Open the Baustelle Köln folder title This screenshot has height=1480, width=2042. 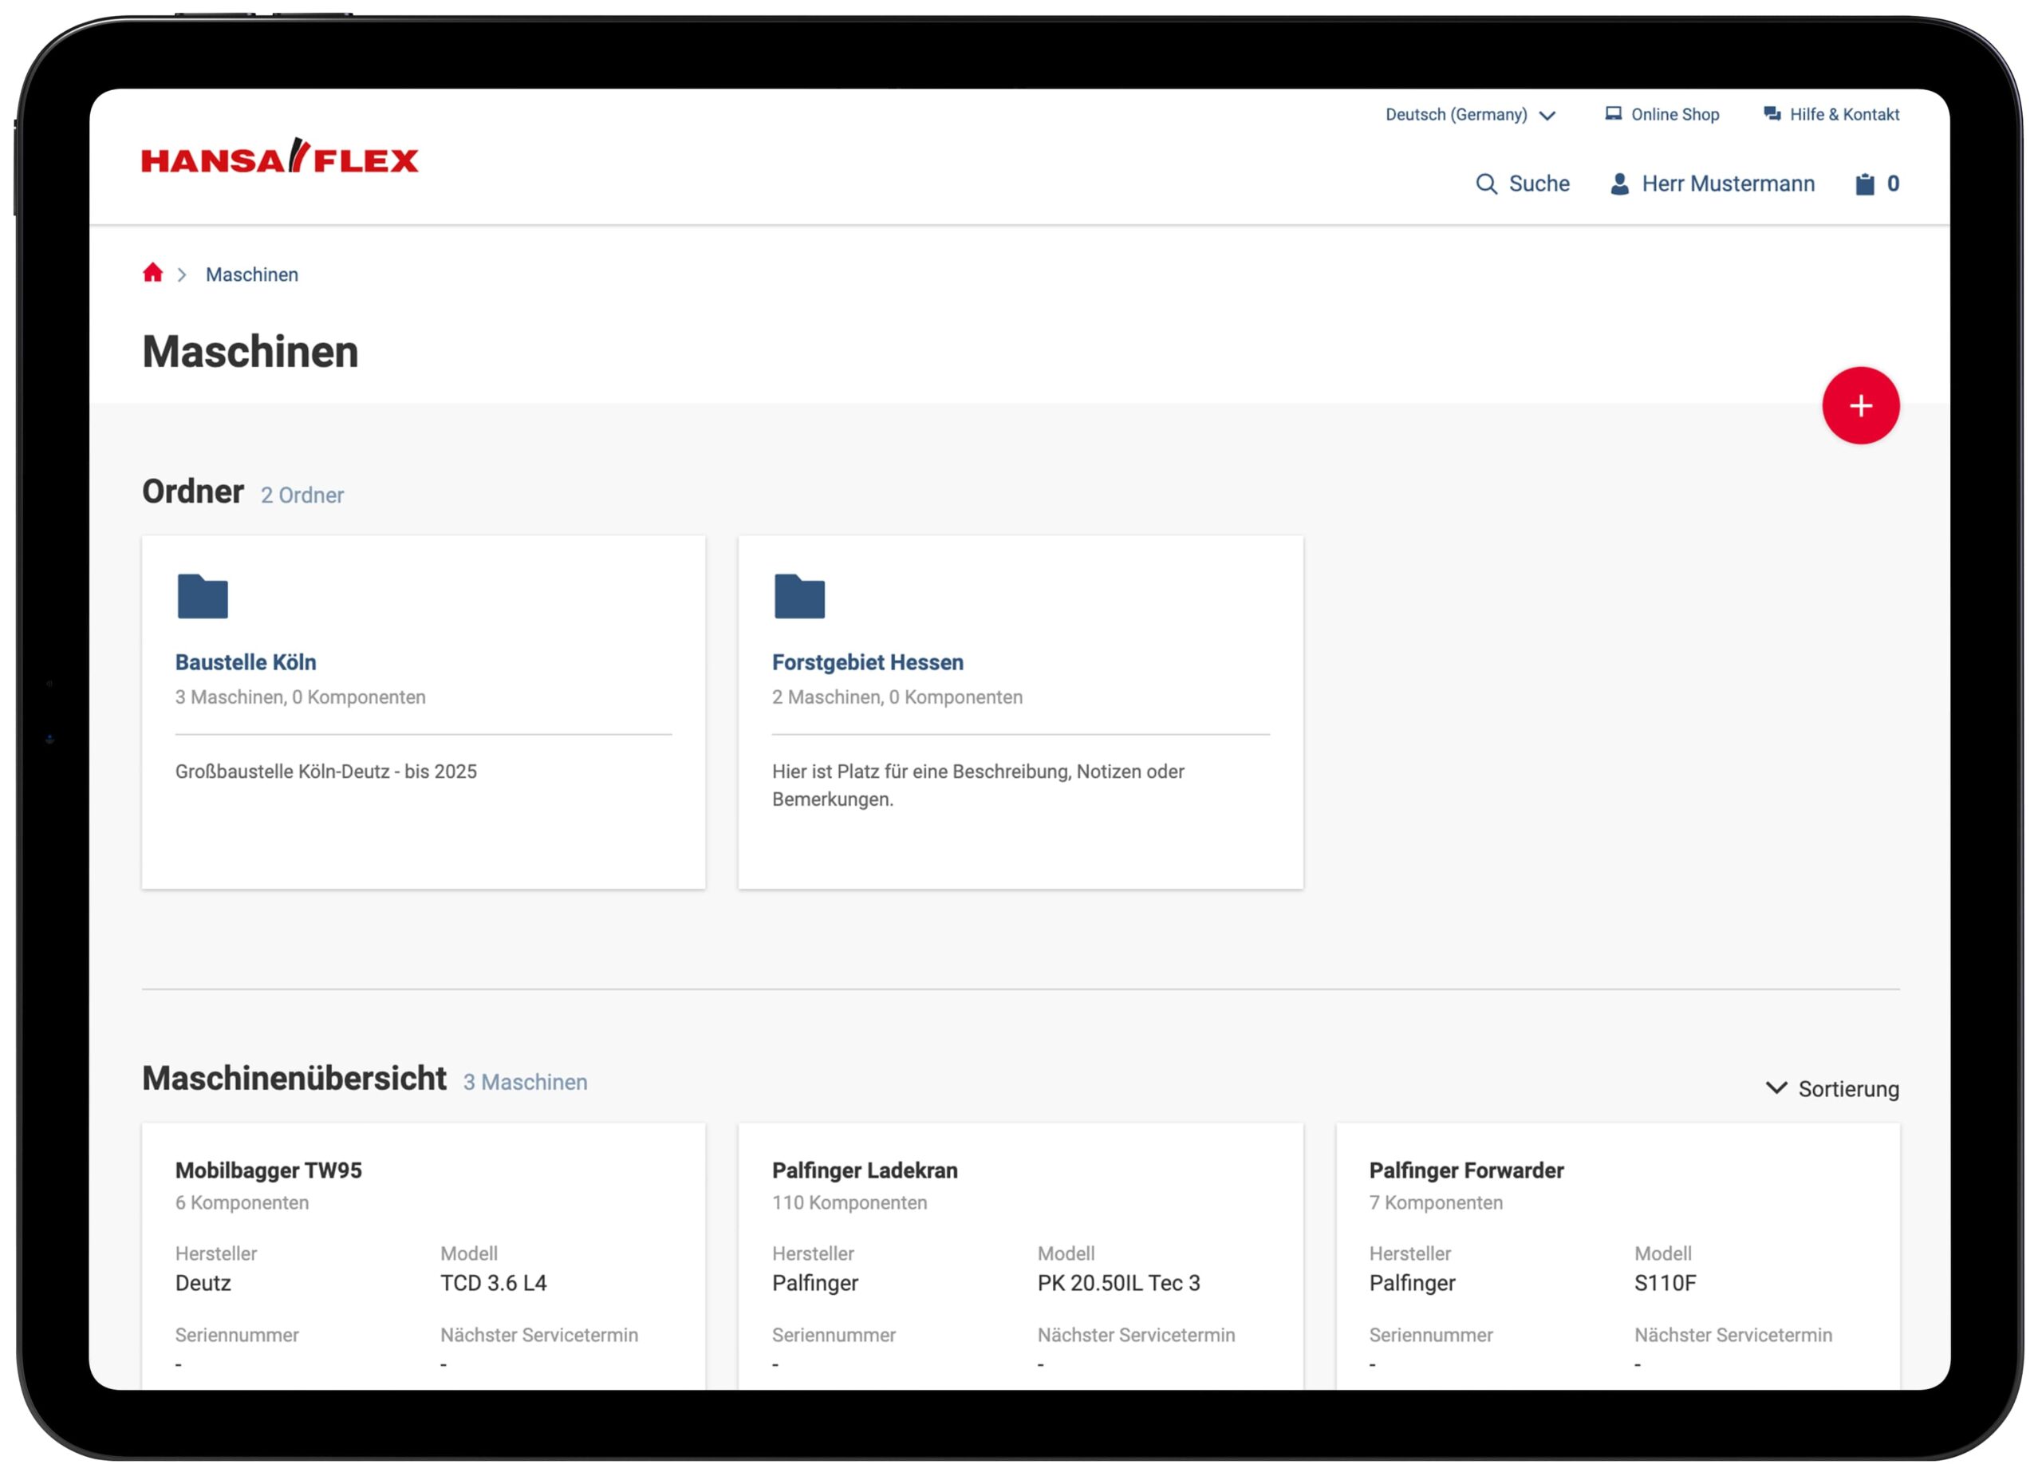246,662
